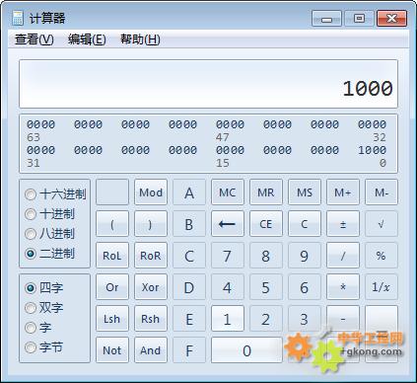Image resolution: width=417 pixels, height=383 pixels.
Task: Click the division slash button
Action: tap(343, 256)
